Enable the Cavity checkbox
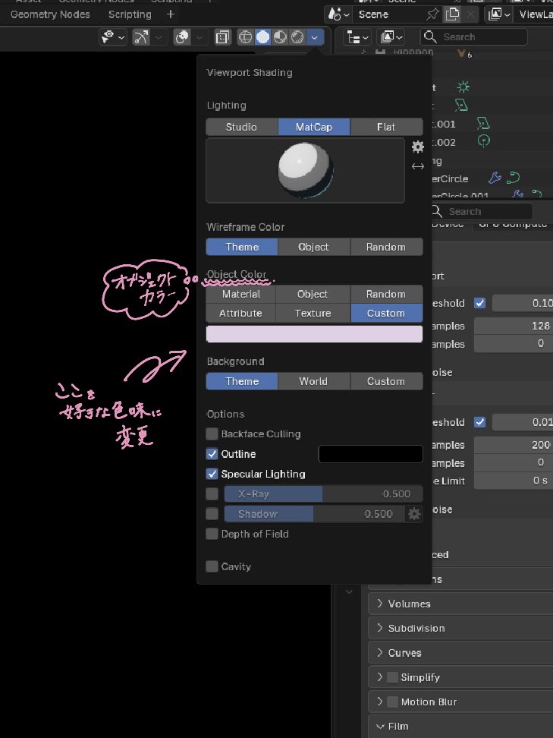 (212, 566)
